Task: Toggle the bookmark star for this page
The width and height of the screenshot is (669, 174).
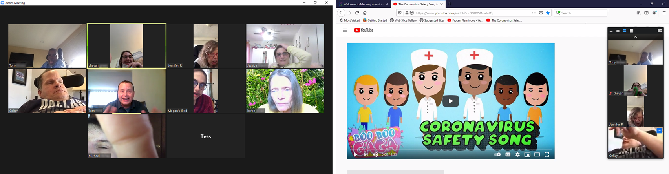Action: click(x=548, y=13)
